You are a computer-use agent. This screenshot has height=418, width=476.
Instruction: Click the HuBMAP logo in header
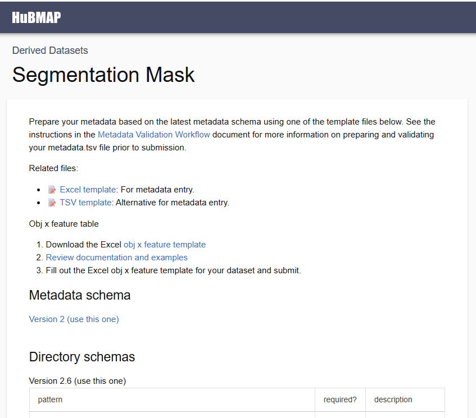click(x=37, y=17)
